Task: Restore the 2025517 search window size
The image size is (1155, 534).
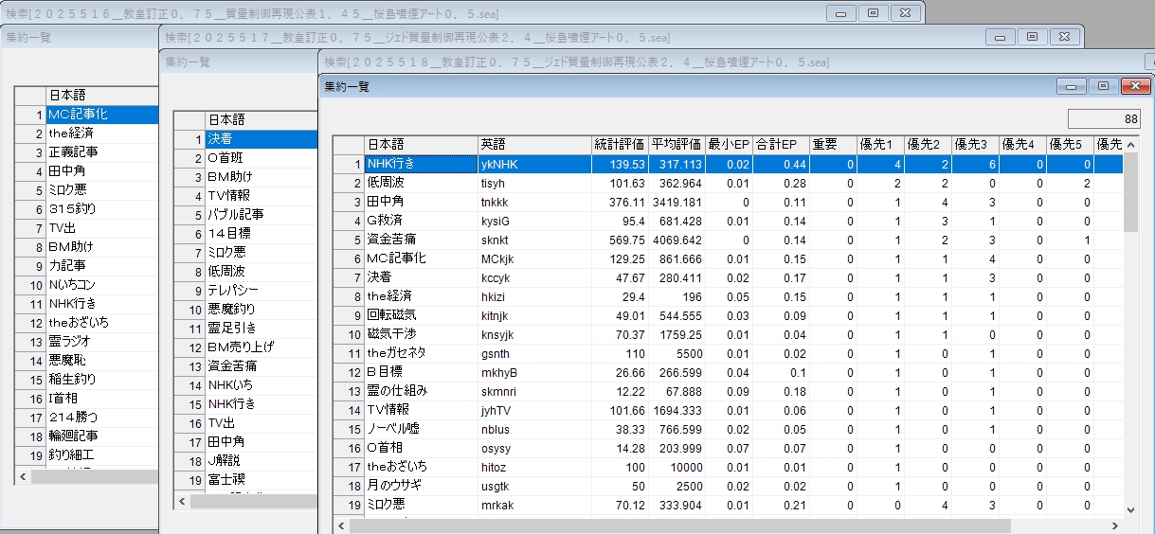Action: pos(1032,37)
